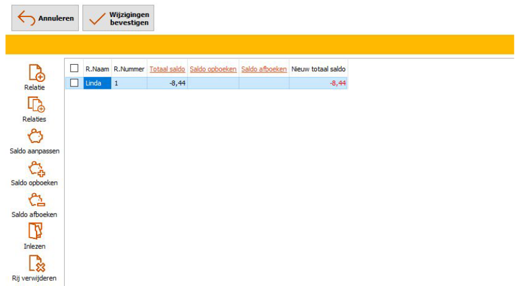Click the Saldo afboeken column header
Screen dimensions: 522x286
tap(264, 69)
